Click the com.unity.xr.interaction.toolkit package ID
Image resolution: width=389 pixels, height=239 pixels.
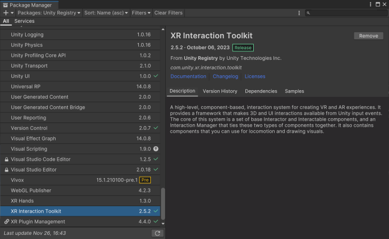click(x=206, y=68)
